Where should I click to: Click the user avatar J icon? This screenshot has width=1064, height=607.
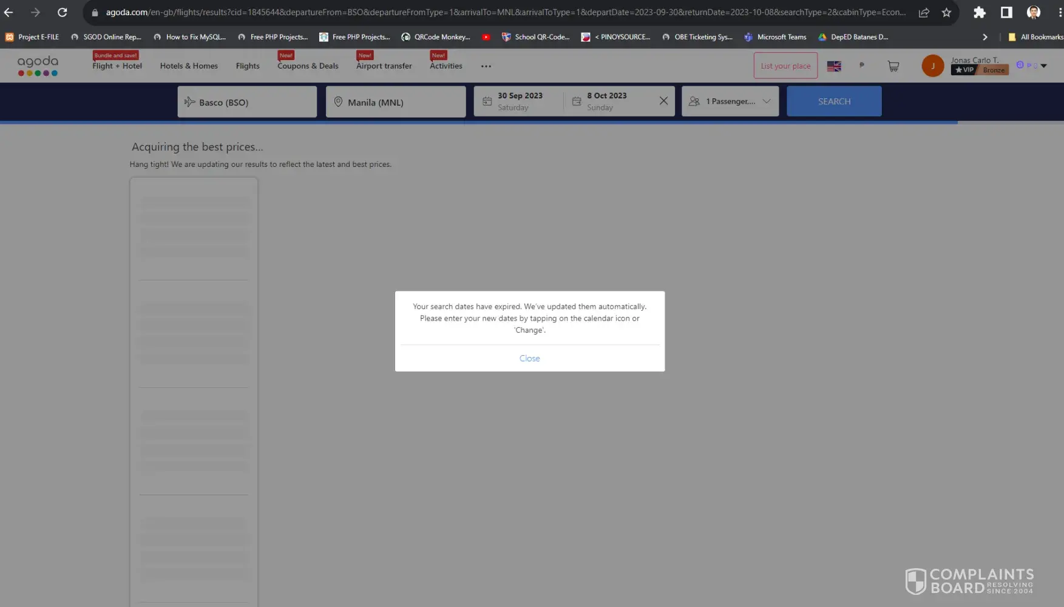932,66
